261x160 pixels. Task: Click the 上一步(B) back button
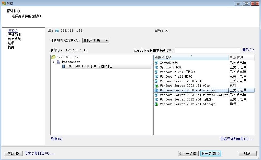[188, 153]
